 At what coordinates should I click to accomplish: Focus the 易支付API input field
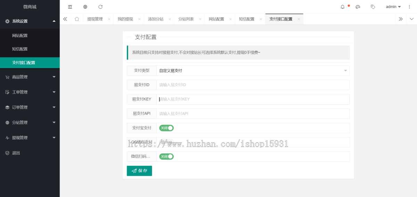[253, 113]
